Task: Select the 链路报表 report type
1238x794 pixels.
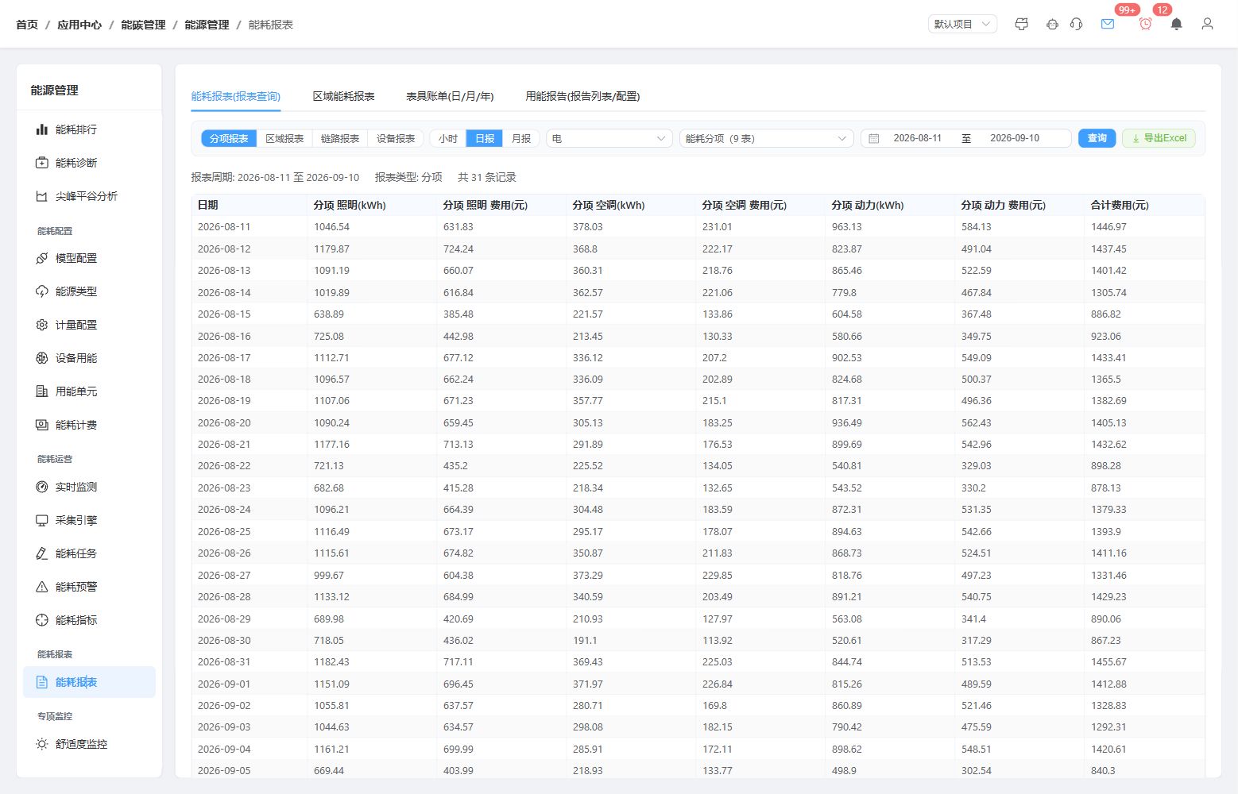Action: (x=340, y=138)
